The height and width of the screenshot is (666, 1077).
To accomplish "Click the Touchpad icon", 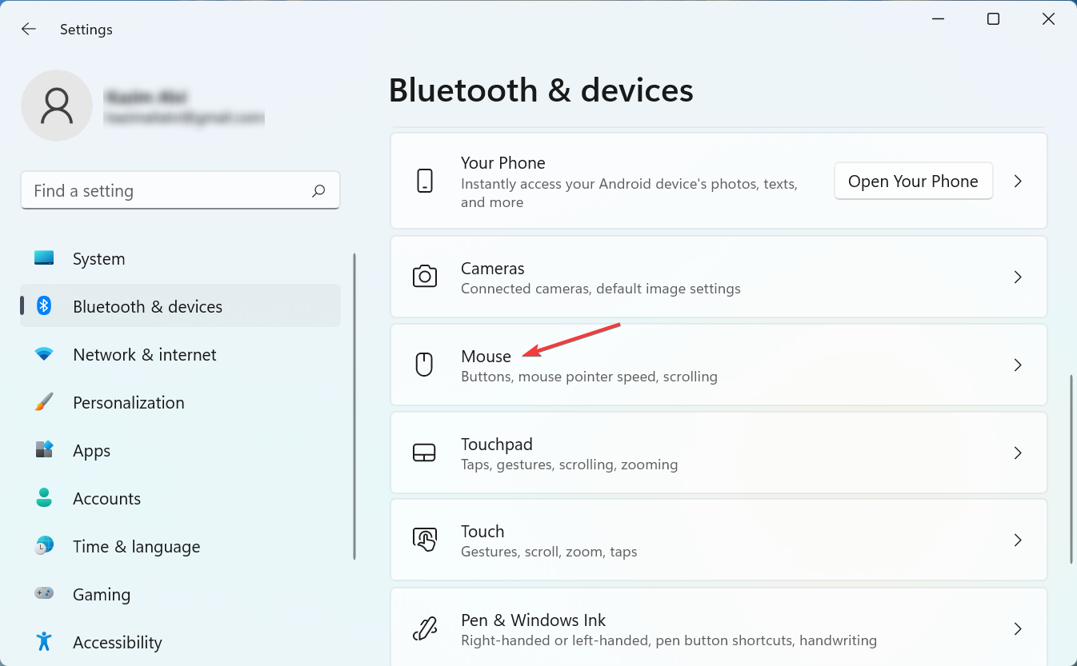I will pos(424,453).
